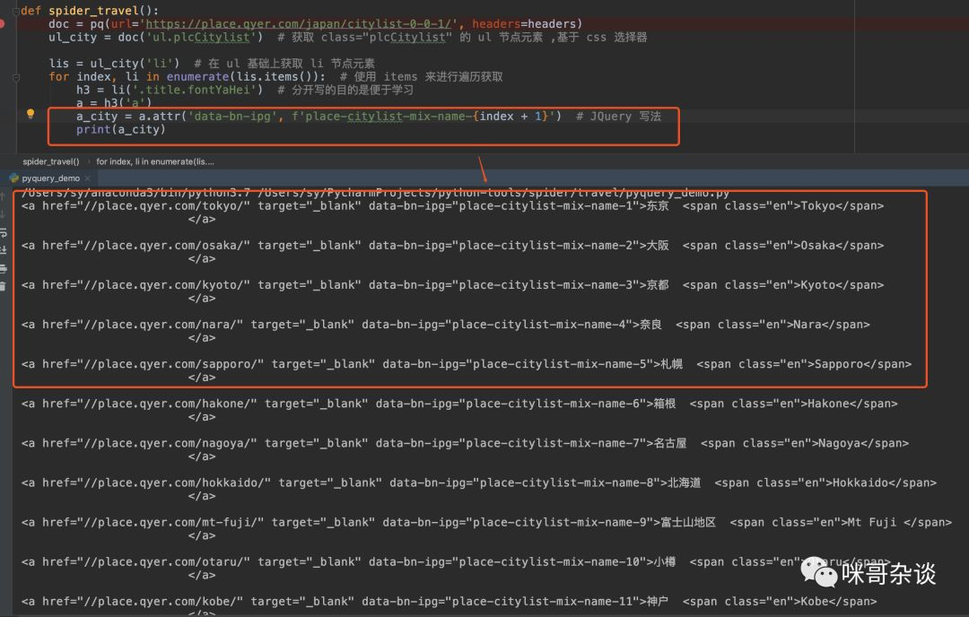Click the nagoya href output line
Image resolution: width=969 pixels, height=617 pixels.
point(465,443)
